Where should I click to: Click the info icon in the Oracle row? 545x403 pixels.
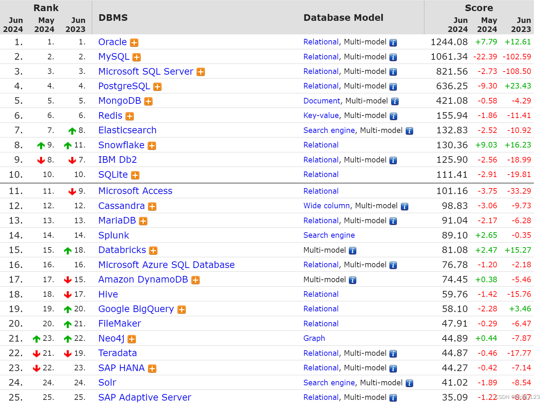click(x=393, y=43)
